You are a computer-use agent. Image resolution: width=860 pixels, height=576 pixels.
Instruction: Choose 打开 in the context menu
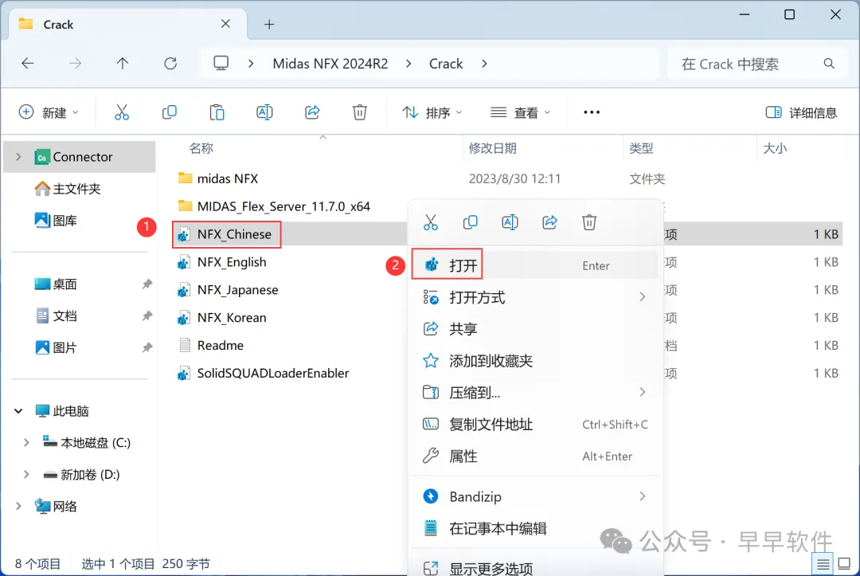tap(535, 265)
